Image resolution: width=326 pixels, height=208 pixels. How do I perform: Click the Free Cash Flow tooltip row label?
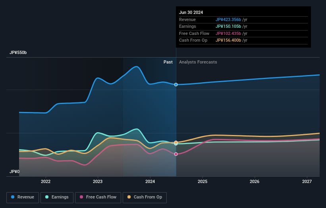click(x=194, y=33)
